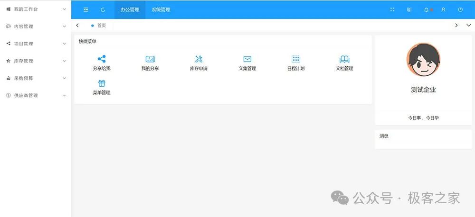
Task: Click the 测试企业 company name
Action: [423, 90]
